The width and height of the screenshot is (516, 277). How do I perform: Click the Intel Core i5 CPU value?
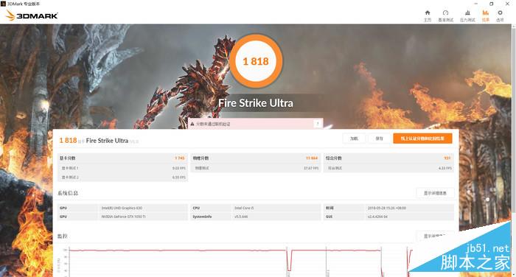point(244,208)
